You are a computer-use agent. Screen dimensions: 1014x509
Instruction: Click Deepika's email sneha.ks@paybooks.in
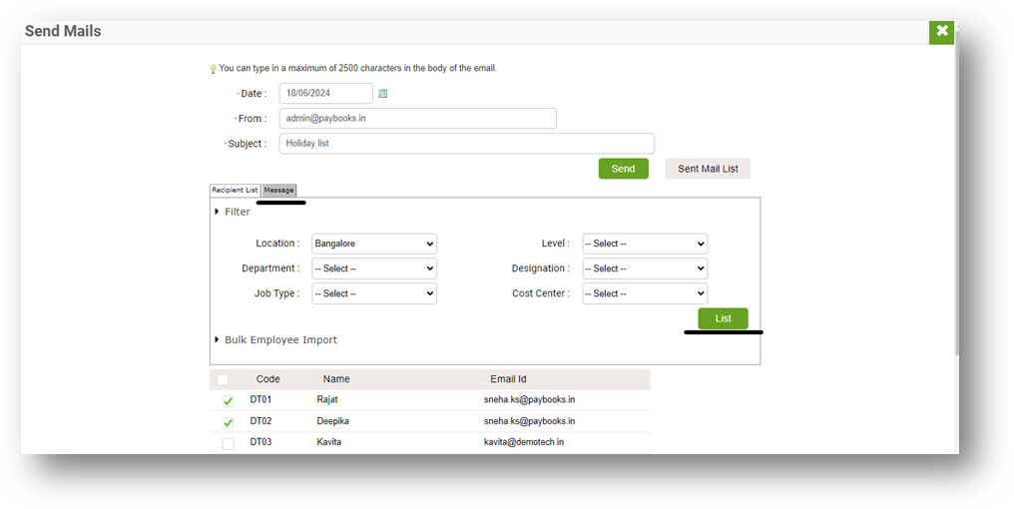point(529,421)
